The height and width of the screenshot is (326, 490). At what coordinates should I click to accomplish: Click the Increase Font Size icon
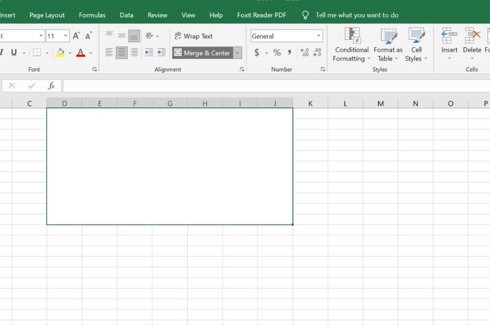pos(76,36)
